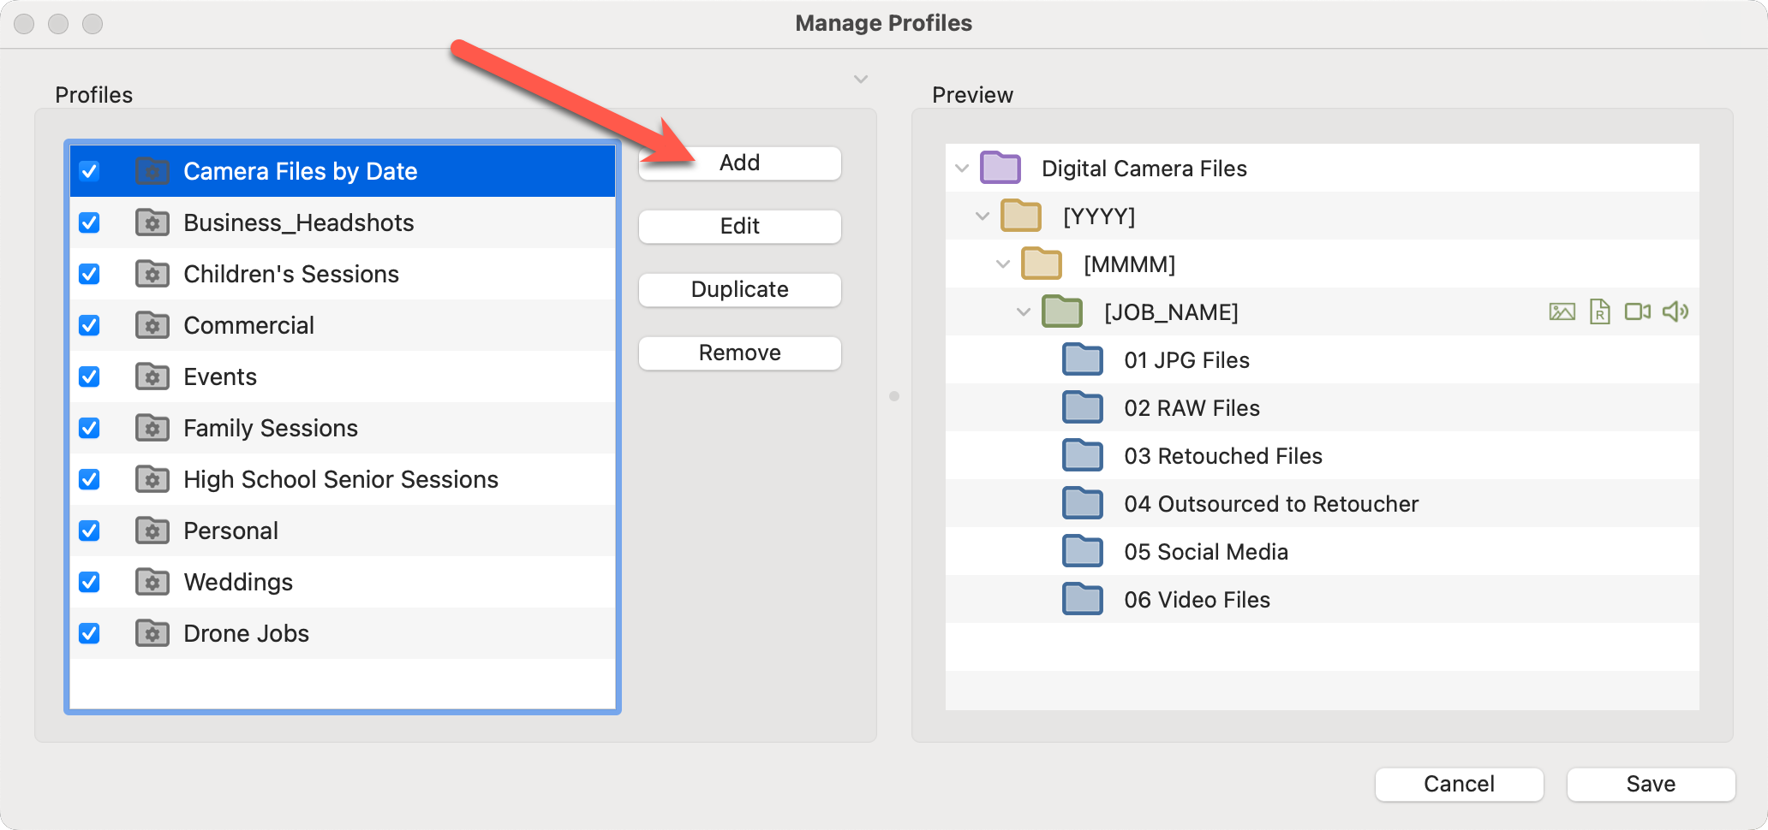Click the Add button
Image resolution: width=1768 pixels, height=830 pixels.
(739, 163)
